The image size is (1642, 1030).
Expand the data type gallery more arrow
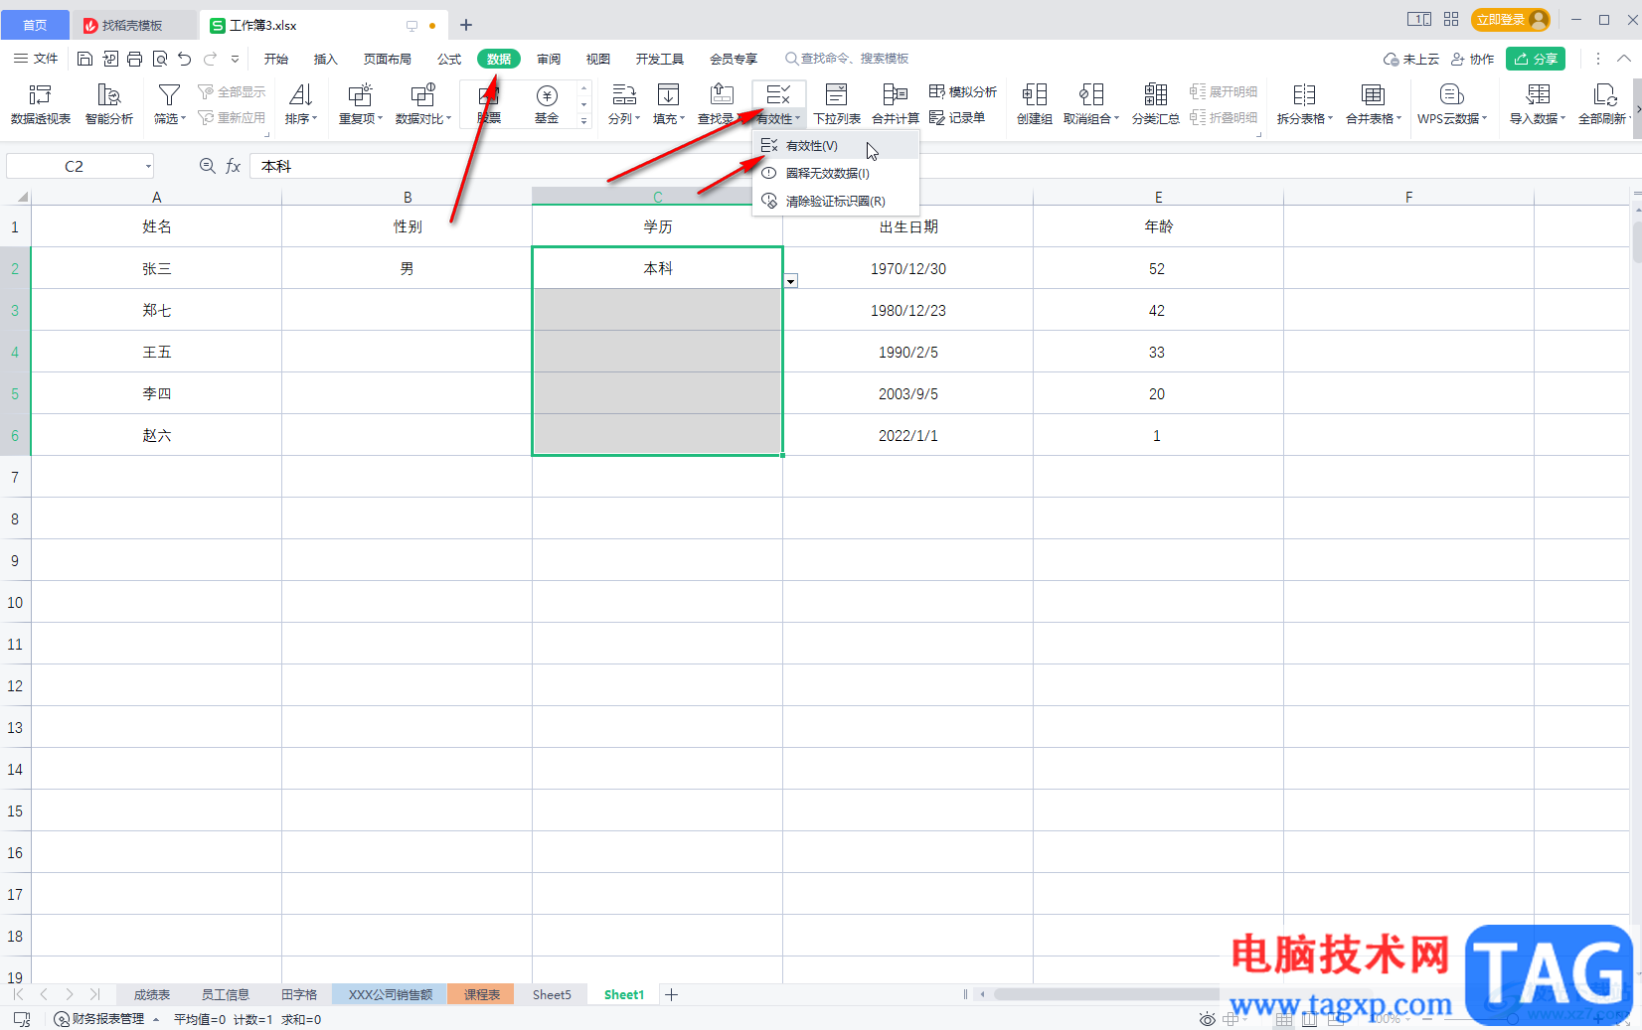click(583, 120)
